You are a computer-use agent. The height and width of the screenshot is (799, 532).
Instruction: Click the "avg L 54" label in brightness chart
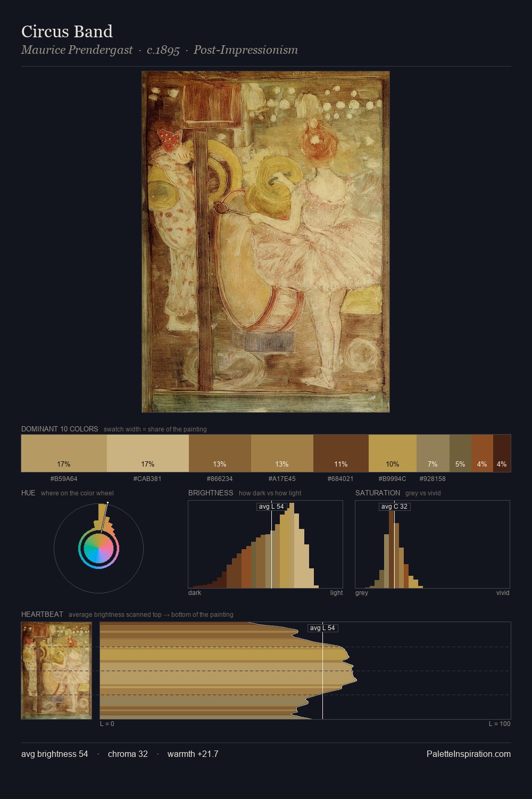(271, 507)
